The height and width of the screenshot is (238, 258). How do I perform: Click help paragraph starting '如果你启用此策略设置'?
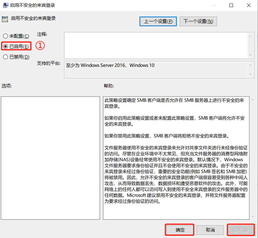tap(174, 121)
